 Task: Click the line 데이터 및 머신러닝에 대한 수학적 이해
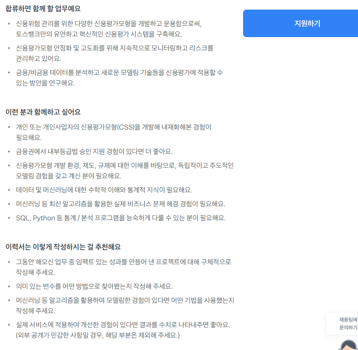104,190
